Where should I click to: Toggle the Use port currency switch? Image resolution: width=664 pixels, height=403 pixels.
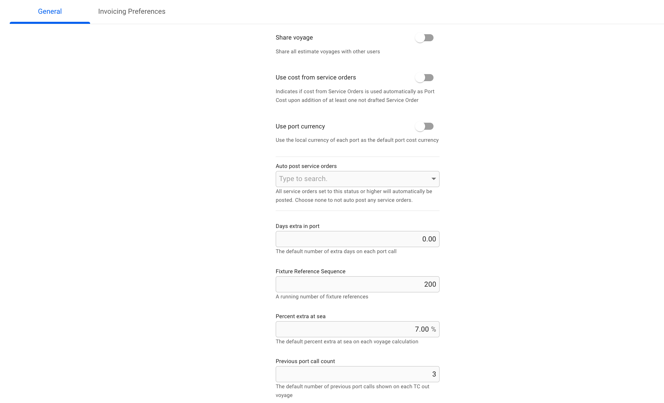pos(424,126)
